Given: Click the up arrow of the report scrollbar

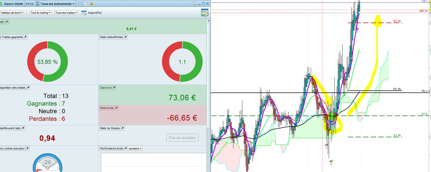Looking at the screenshot, I should coord(209,21).
